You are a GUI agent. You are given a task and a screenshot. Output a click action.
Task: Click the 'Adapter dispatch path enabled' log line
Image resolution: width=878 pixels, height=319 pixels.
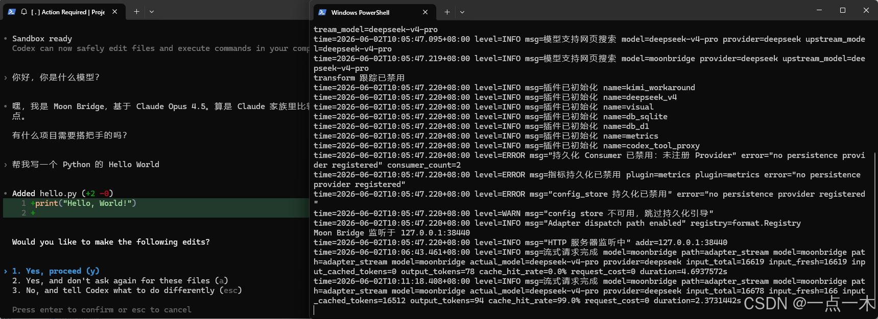[557, 223]
